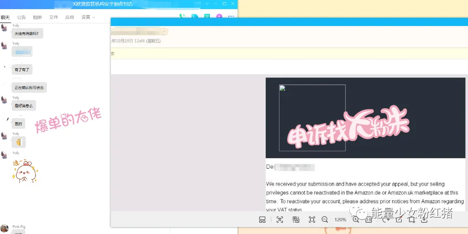Image resolution: width=468 pixels, height=234 pixels.
Task: Click the image translate icon
Action: point(296,220)
